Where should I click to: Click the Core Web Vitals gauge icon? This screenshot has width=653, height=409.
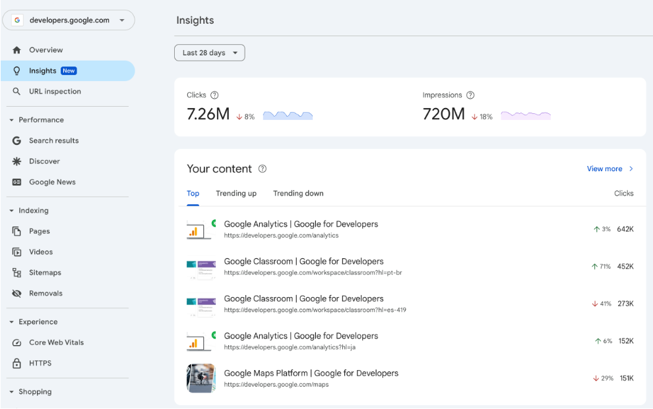[x=17, y=343]
